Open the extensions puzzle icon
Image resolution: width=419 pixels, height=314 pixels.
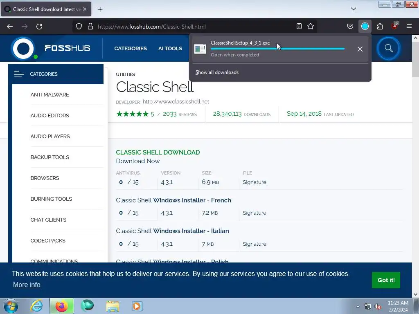tap(380, 27)
